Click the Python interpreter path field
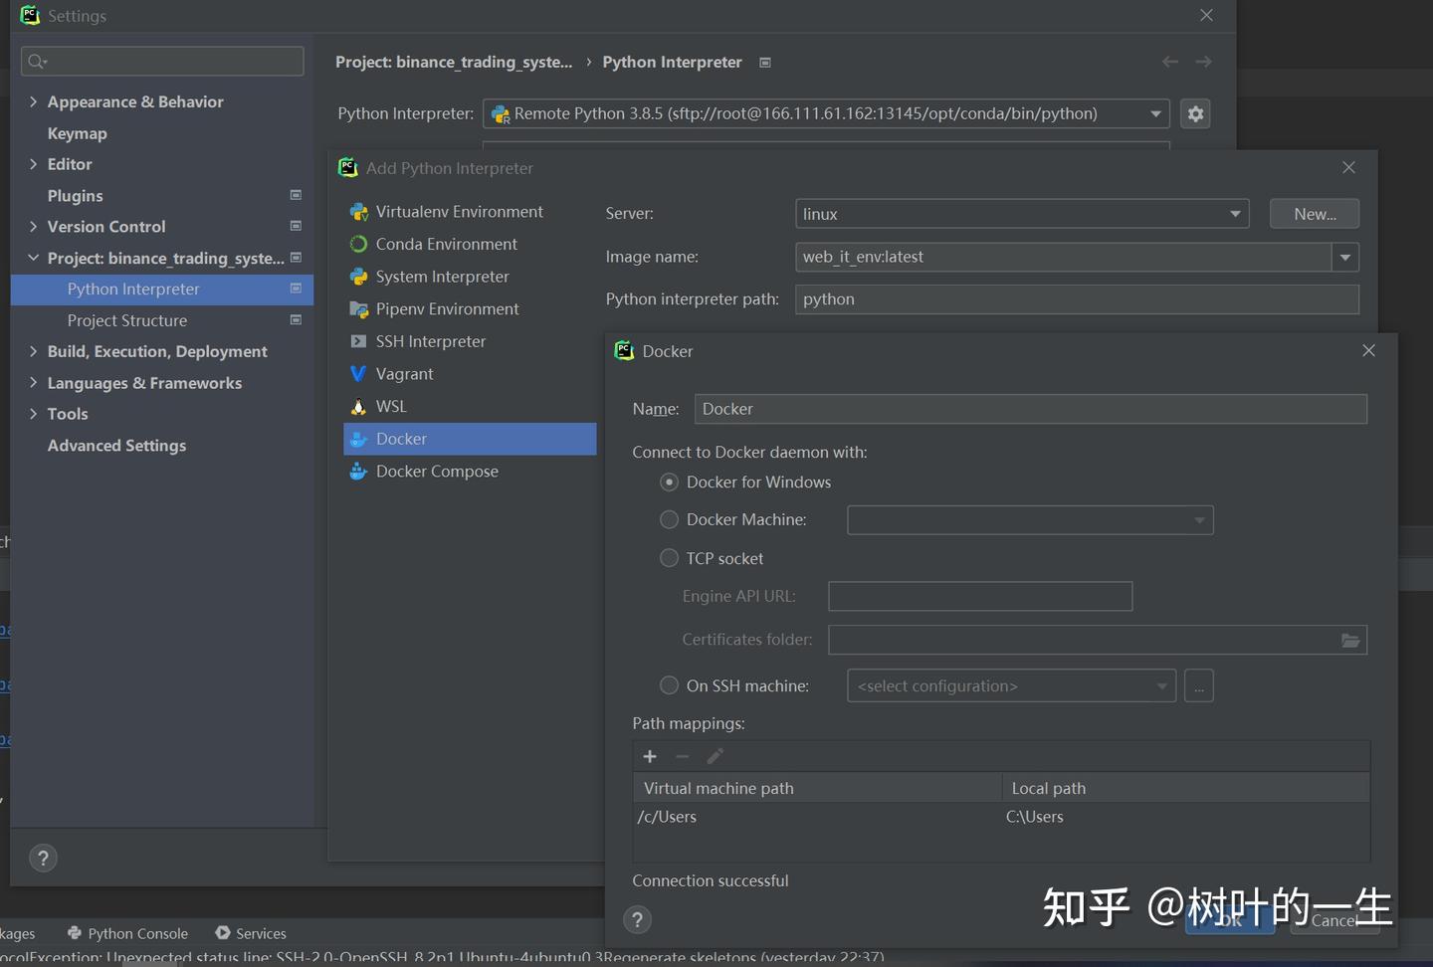The height and width of the screenshot is (967, 1433). coord(1077,299)
